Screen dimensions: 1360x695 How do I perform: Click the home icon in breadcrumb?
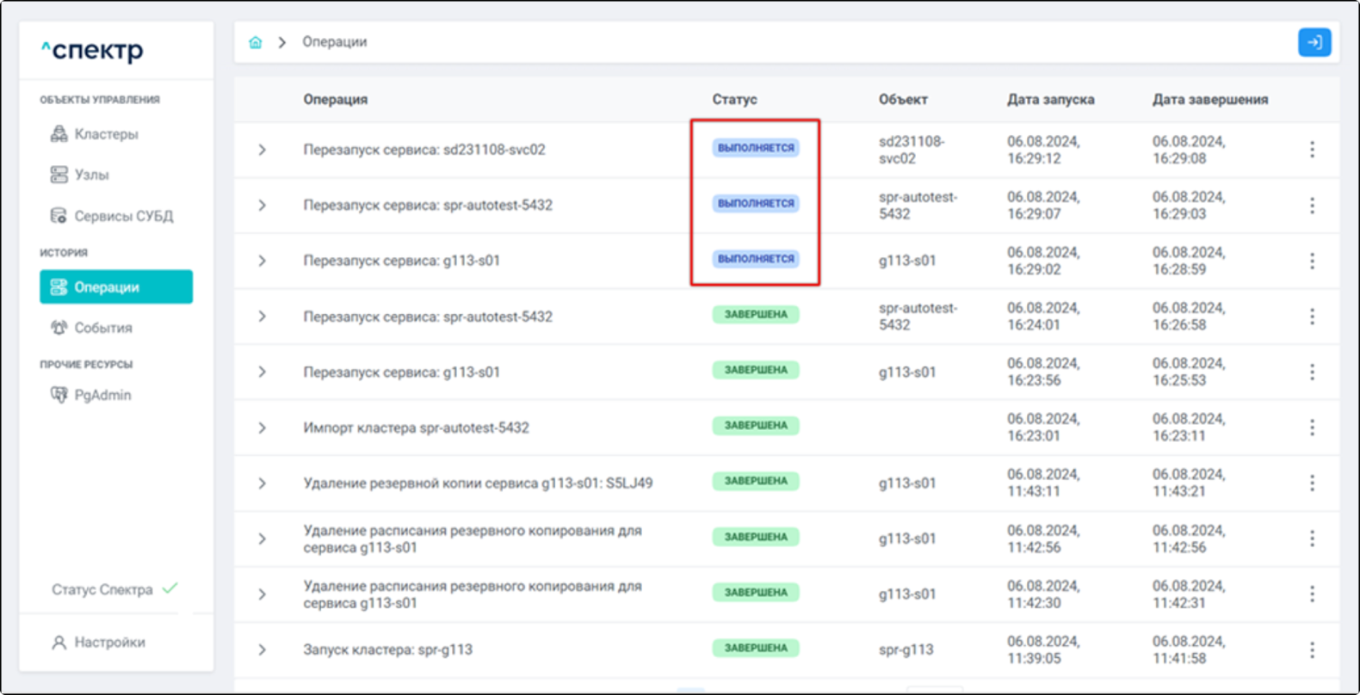pyautogui.click(x=256, y=42)
